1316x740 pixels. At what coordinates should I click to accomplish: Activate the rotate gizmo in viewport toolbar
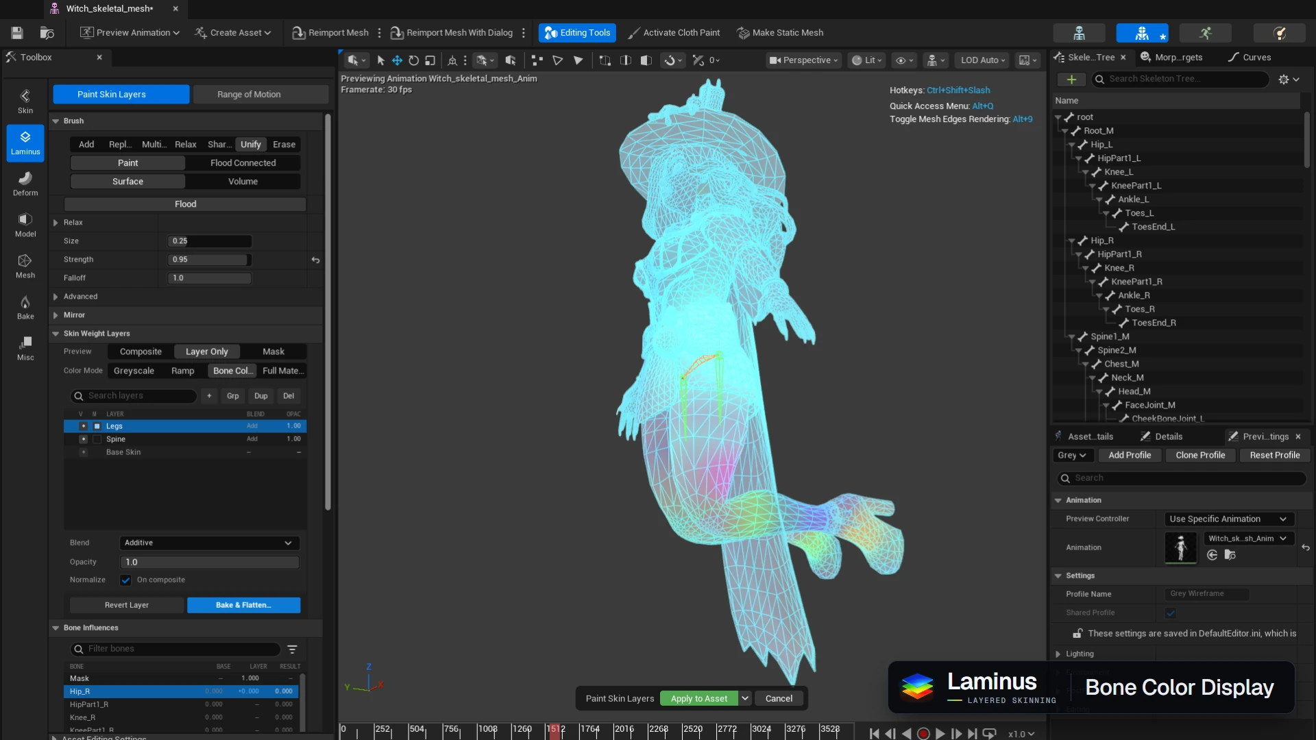coord(414,60)
